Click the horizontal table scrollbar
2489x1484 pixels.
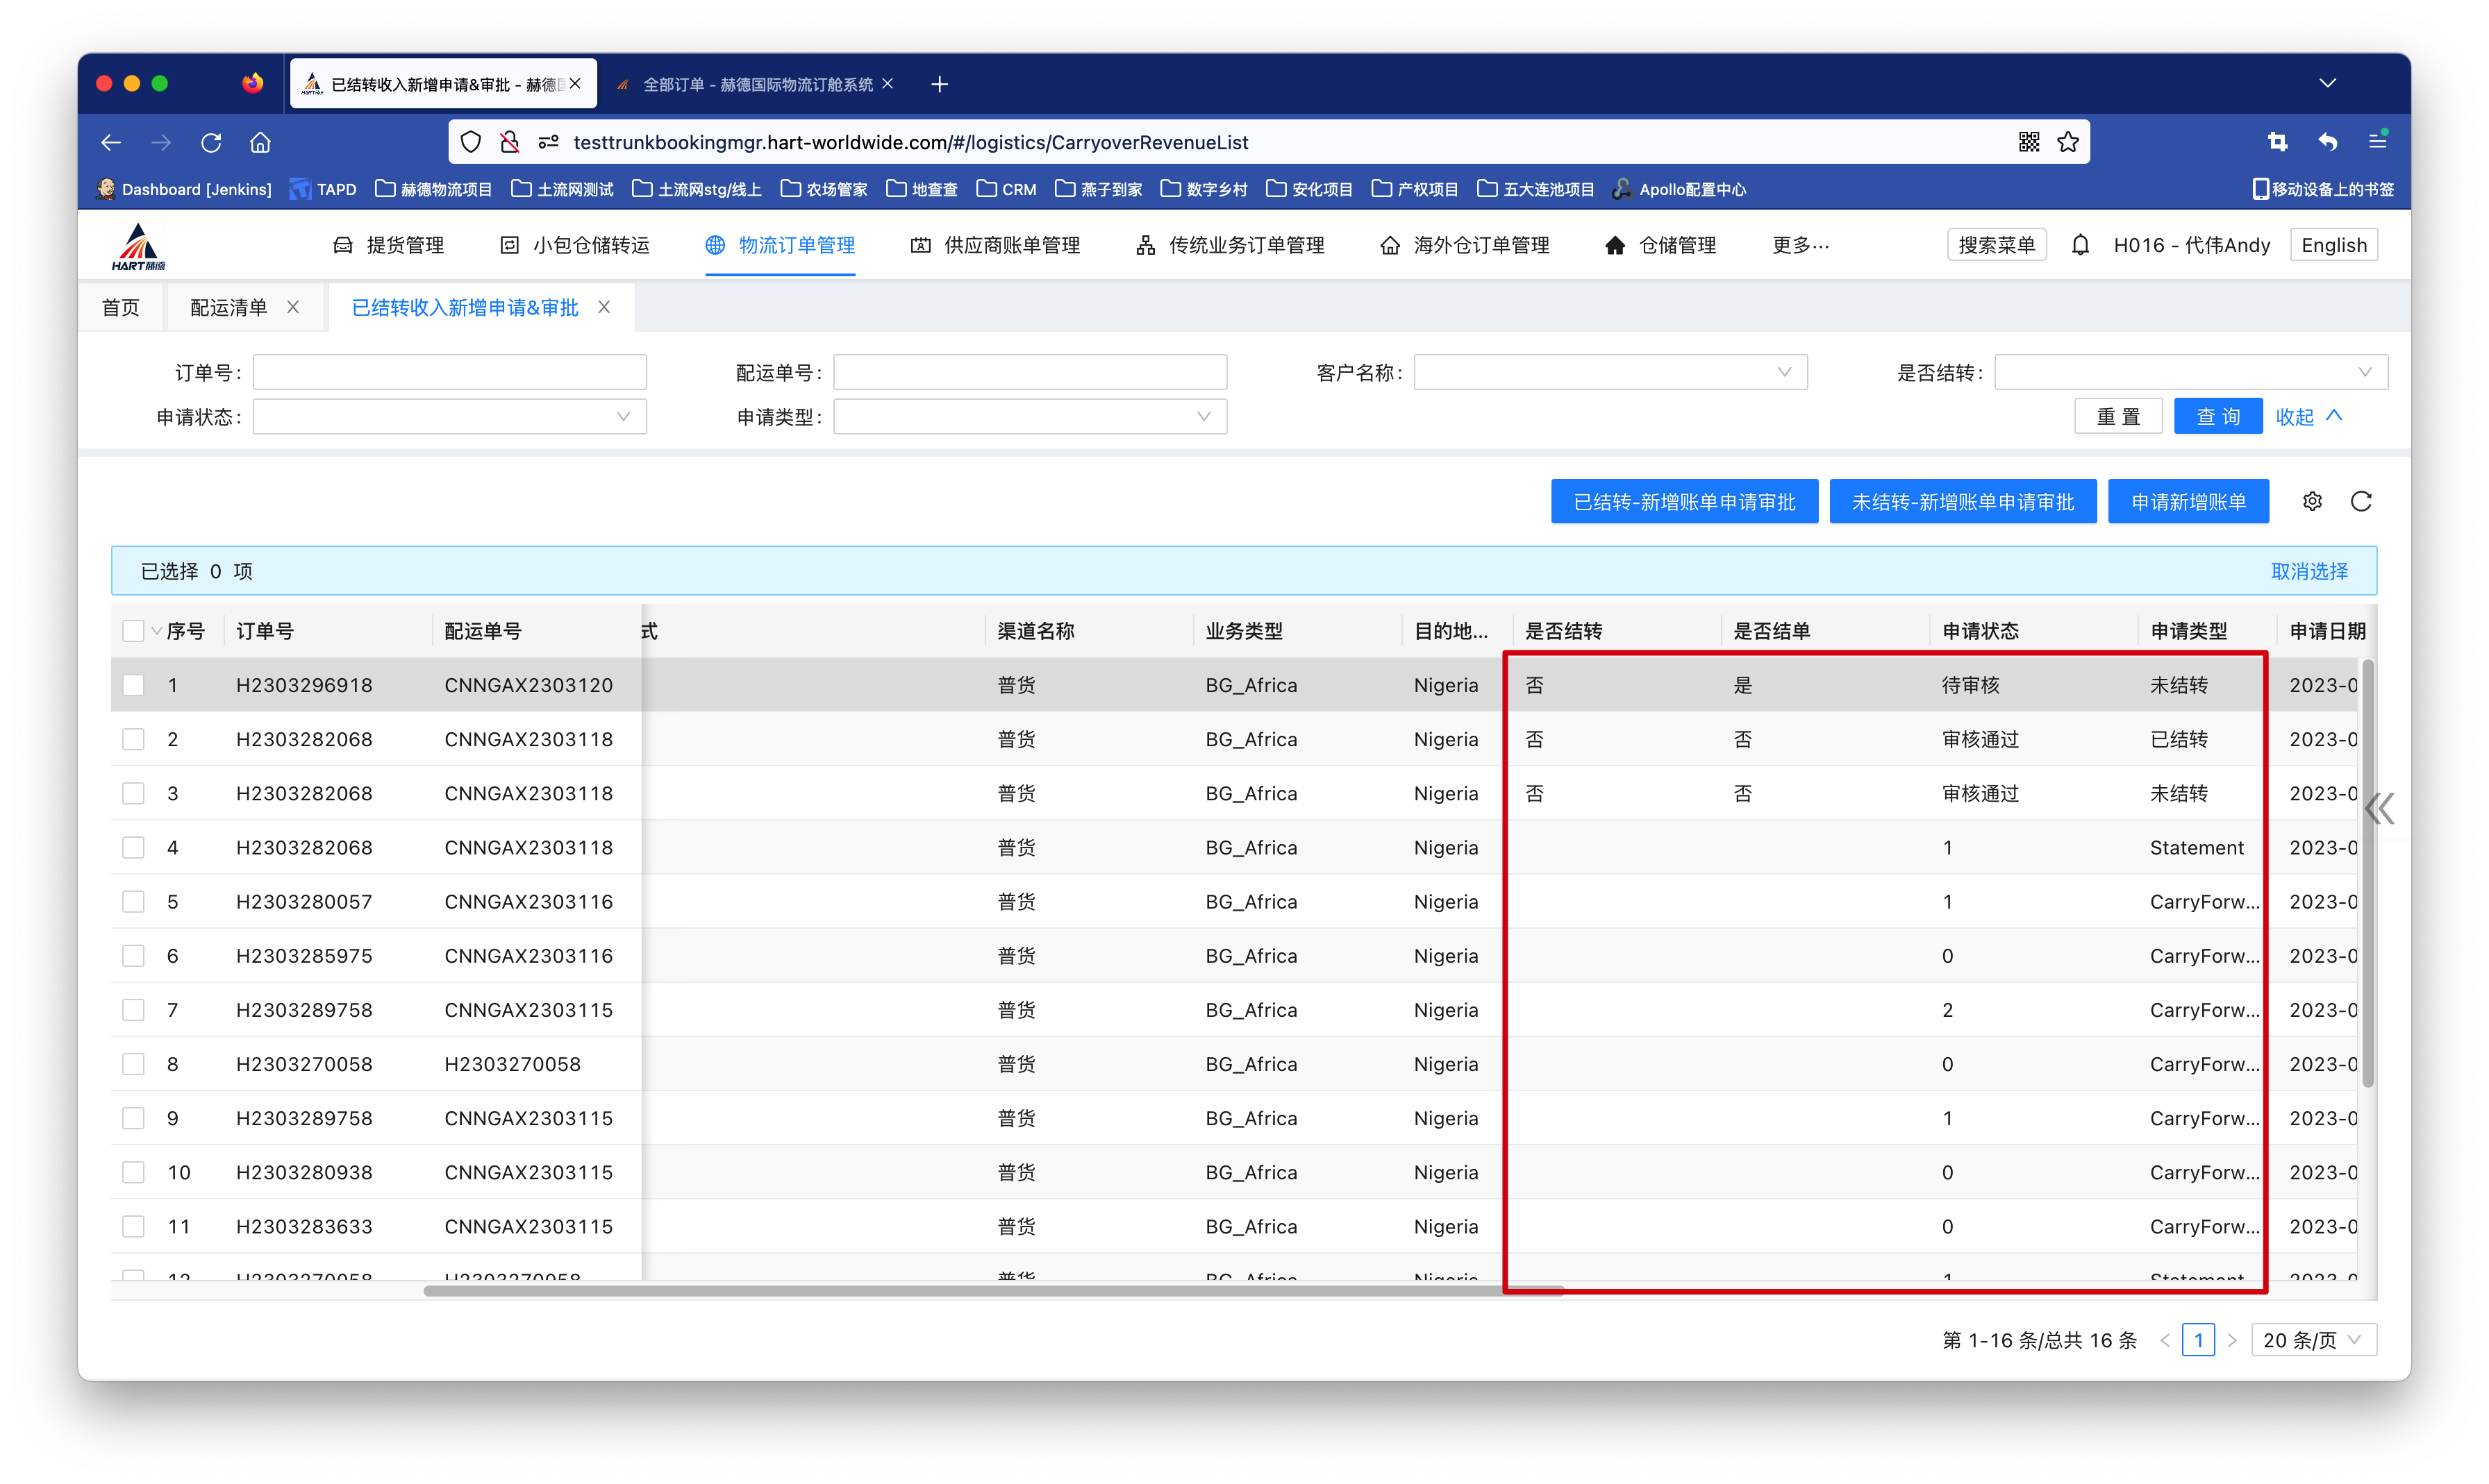[x=992, y=1291]
